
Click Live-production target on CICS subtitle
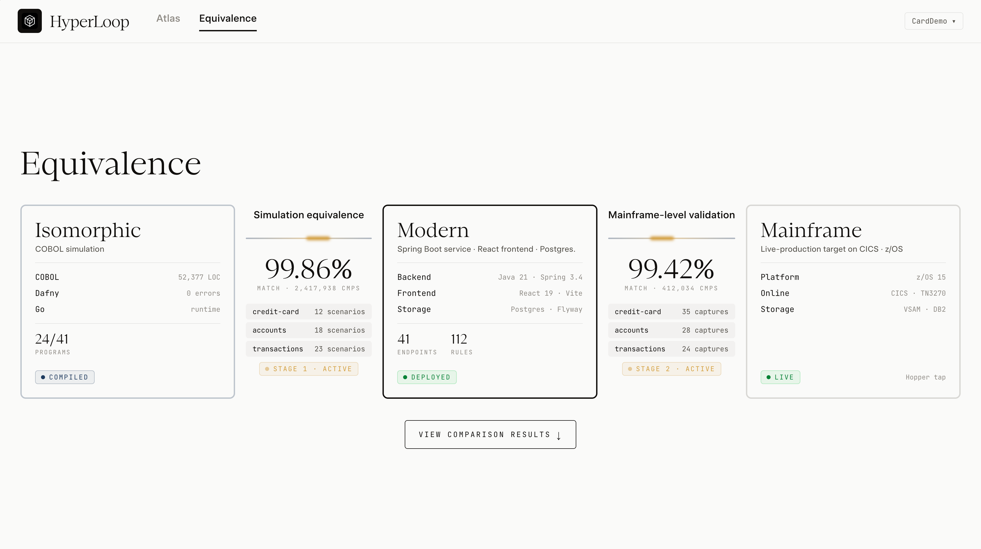click(x=832, y=249)
